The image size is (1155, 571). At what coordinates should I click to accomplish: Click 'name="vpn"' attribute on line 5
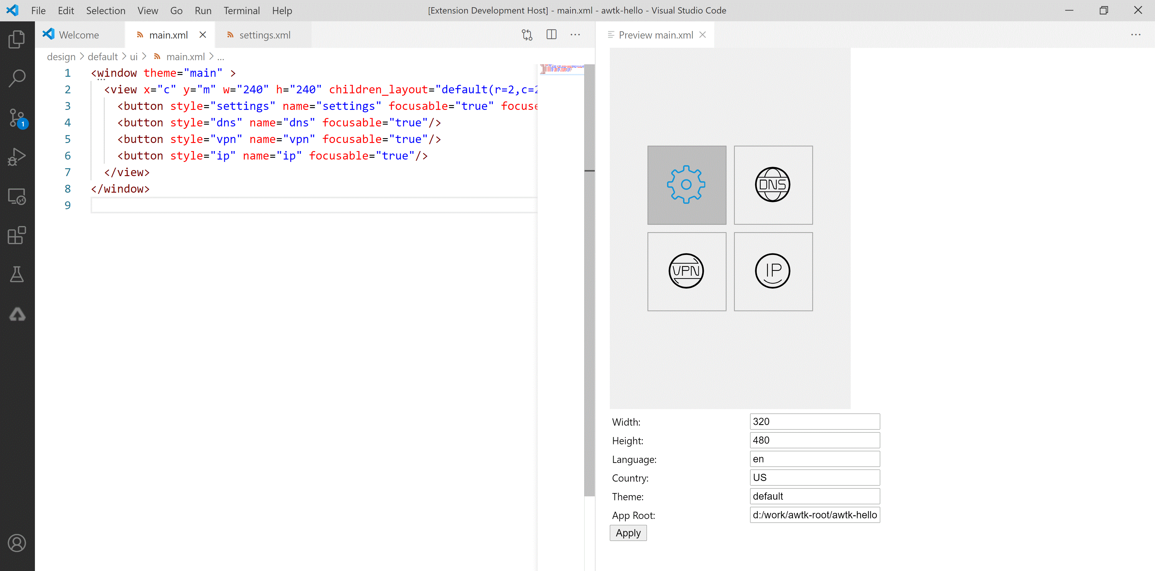282,139
